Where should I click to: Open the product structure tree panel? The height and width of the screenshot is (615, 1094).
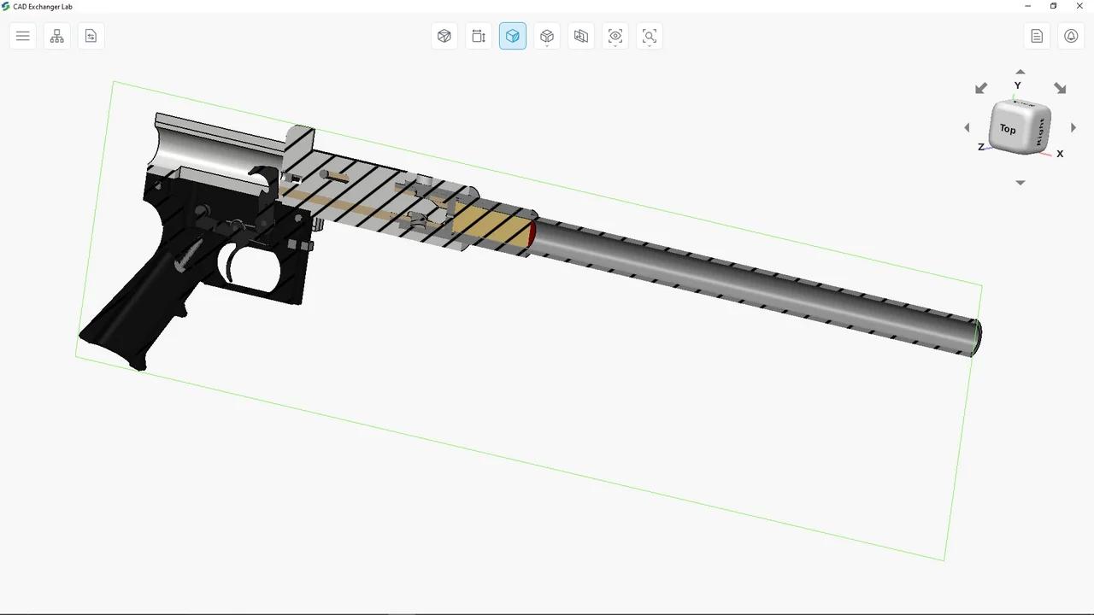pos(56,36)
